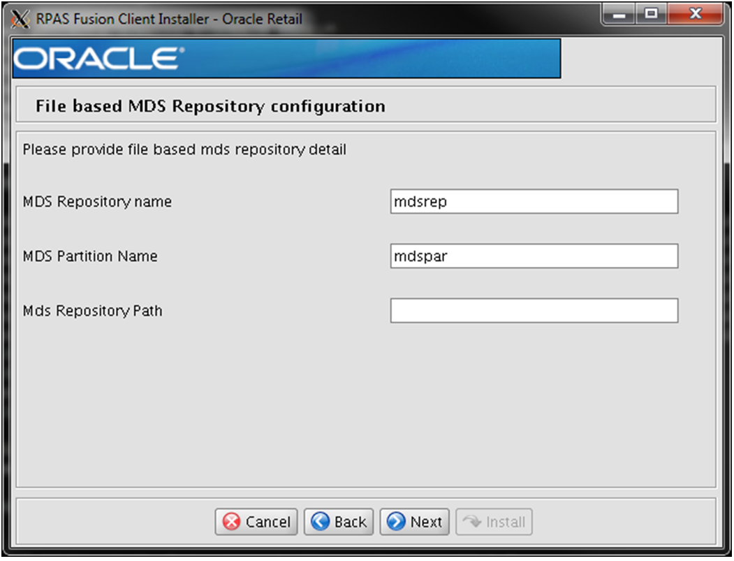Click the 'MDS Partition Name' label
The image size is (734, 561).
(x=90, y=256)
